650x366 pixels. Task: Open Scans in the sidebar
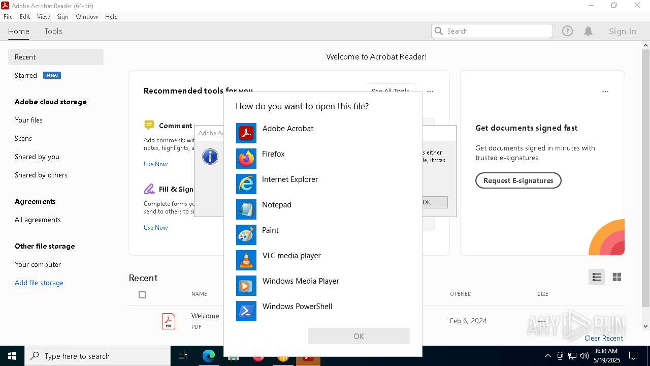(23, 138)
